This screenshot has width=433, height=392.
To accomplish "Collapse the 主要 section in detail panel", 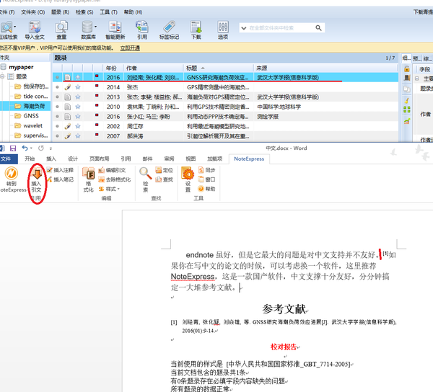I will click(417, 79).
